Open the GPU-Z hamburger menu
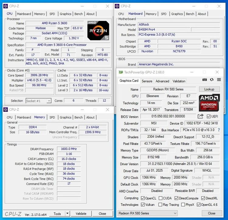 (219, 80)
